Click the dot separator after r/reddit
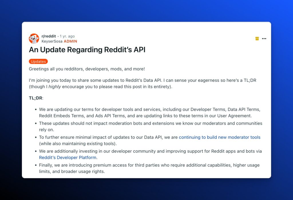 coord(58,36)
